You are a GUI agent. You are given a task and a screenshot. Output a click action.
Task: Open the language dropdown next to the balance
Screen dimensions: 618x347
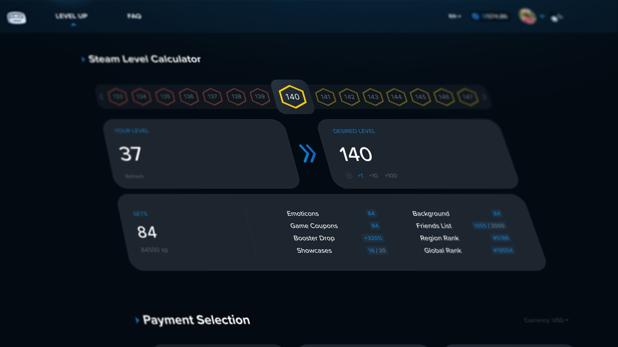[x=454, y=16]
